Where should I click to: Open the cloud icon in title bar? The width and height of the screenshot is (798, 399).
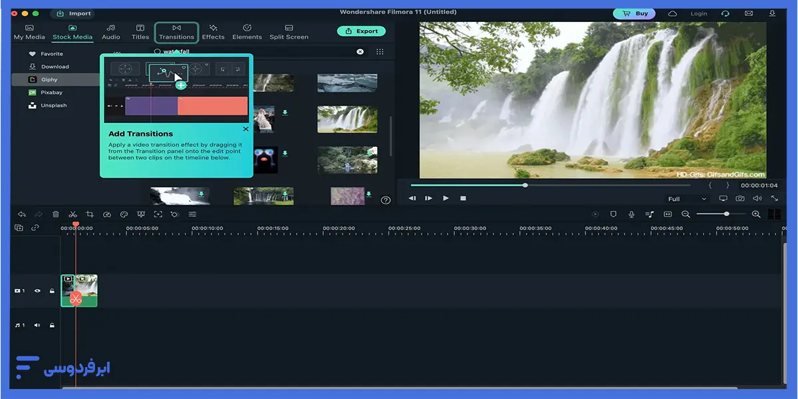pyautogui.click(x=673, y=13)
